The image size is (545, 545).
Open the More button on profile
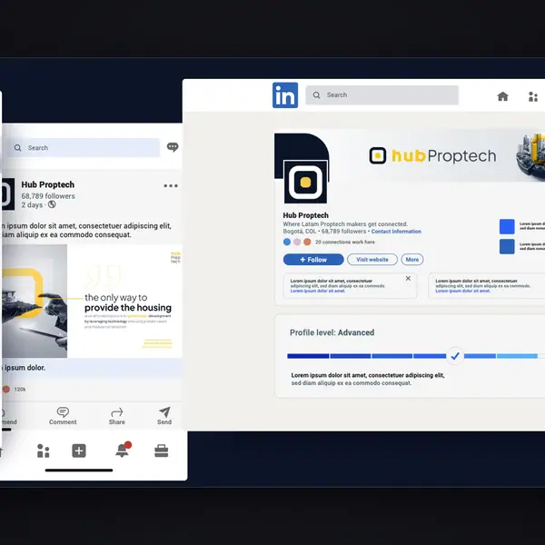tap(412, 260)
